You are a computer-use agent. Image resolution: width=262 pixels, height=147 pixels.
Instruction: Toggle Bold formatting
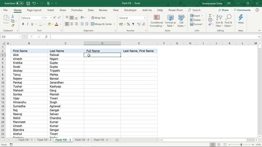point(23,24)
